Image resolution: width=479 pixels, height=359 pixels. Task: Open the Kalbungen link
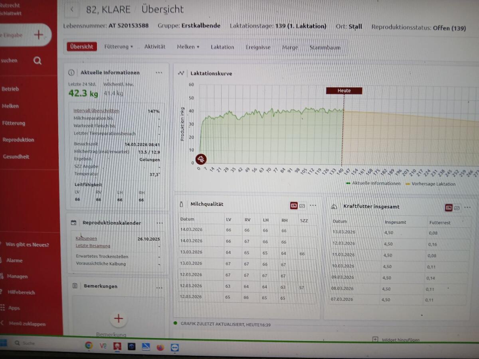pos(86,239)
